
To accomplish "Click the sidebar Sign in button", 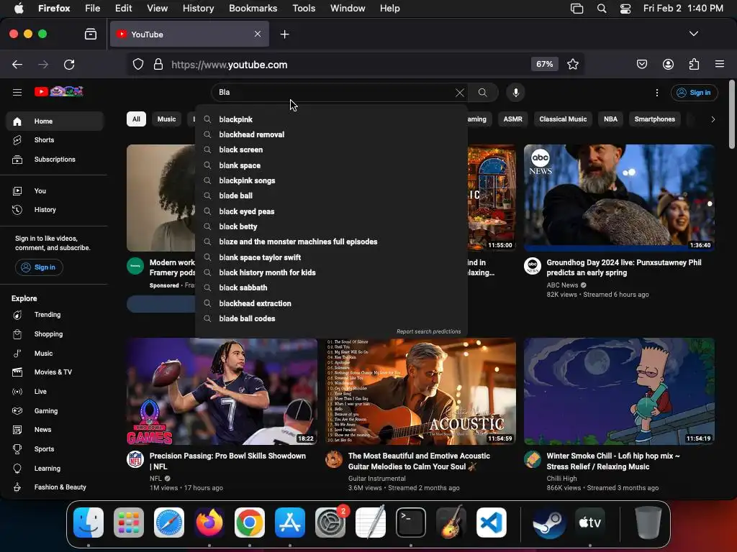I will pyautogui.click(x=39, y=267).
